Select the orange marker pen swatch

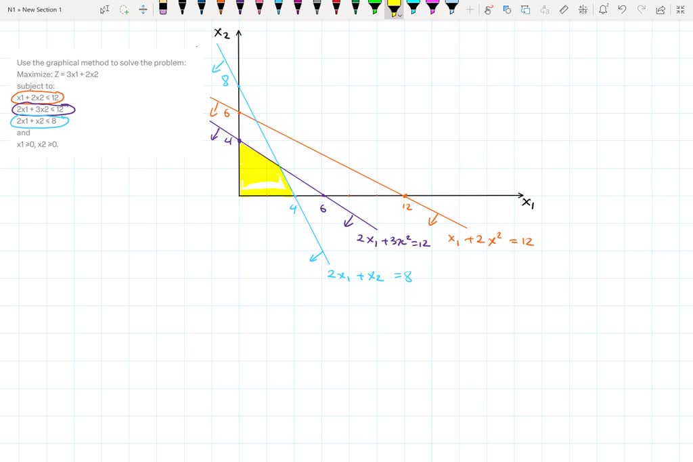point(219,9)
